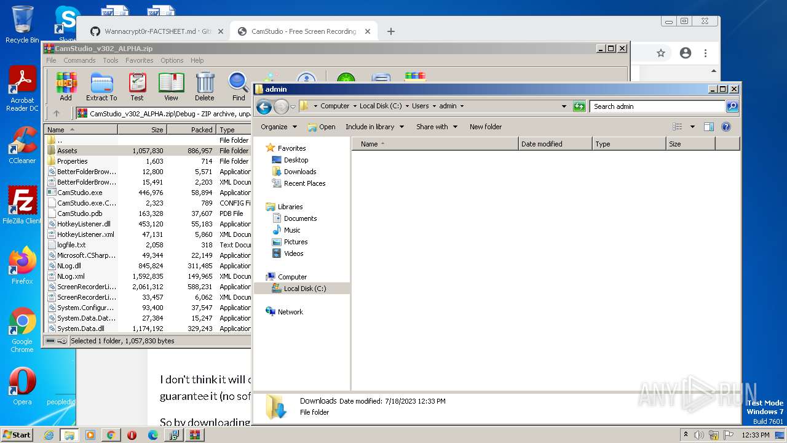
Task: Open Firefox desktop icon
Action: [x=22, y=266]
